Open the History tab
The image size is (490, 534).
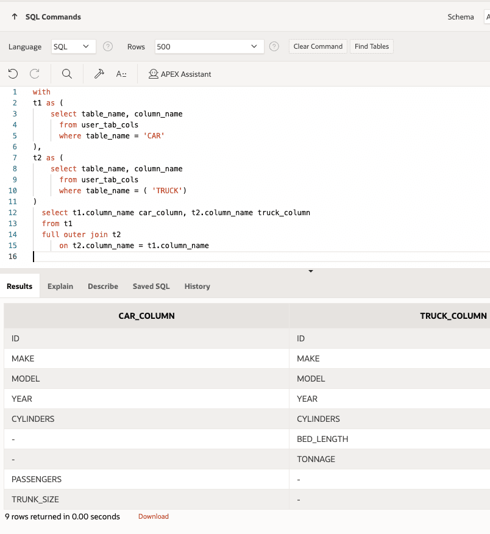pos(197,286)
